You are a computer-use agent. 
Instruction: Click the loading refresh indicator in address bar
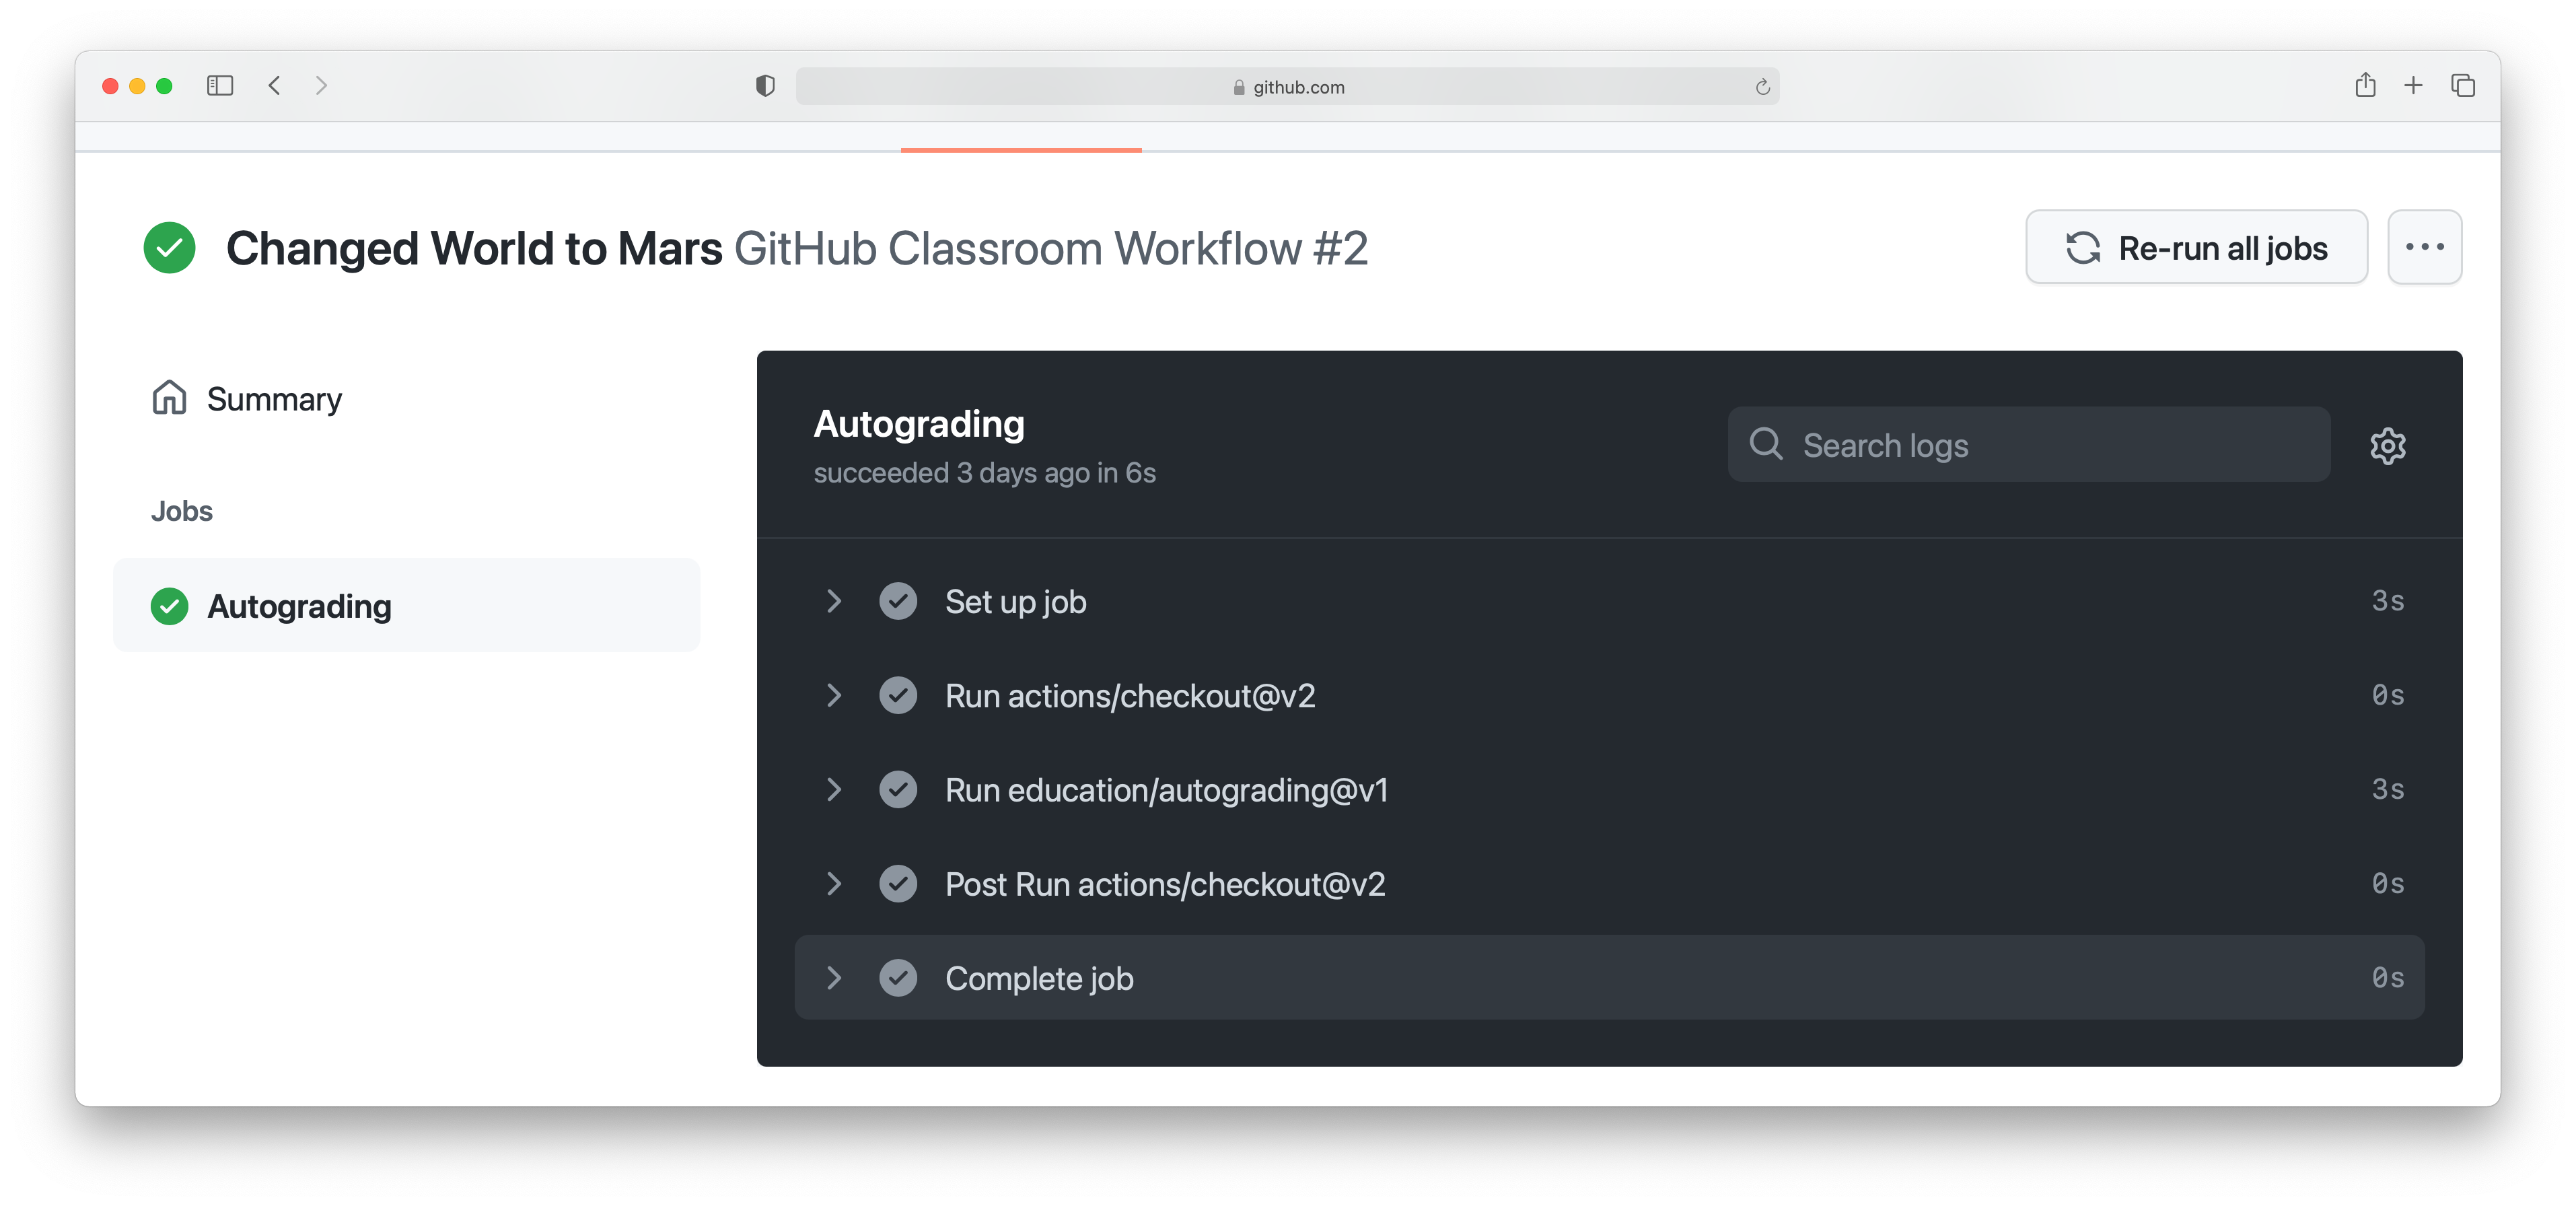pos(1764,87)
